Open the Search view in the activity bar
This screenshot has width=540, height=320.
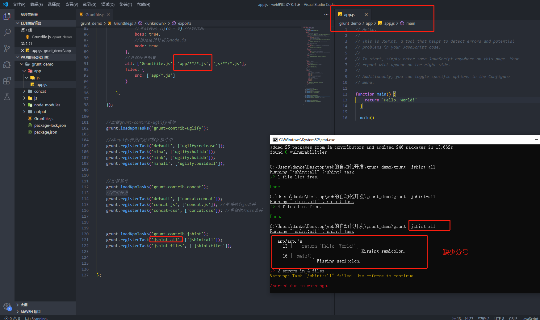(x=7, y=32)
